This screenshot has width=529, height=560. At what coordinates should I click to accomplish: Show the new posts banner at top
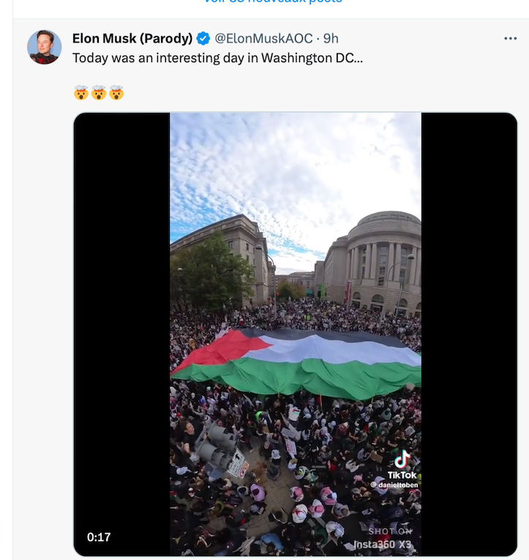(271, 2)
